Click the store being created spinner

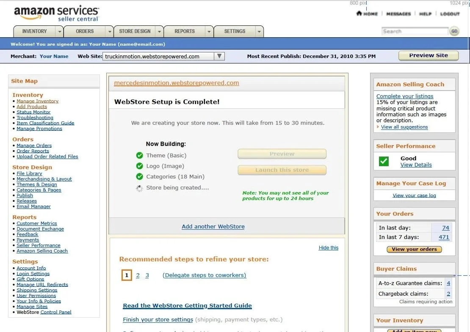click(139, 188)
